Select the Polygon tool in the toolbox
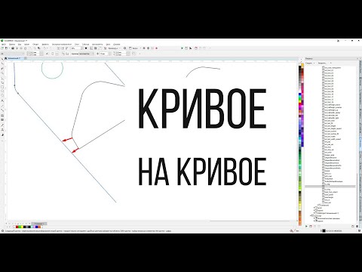Image resolution: width=362 pixels, height=272 pixels. pyautogui.click(x=2, y=95)
